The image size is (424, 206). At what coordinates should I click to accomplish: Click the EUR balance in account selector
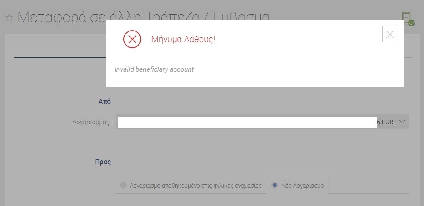(x=385, y=122)
